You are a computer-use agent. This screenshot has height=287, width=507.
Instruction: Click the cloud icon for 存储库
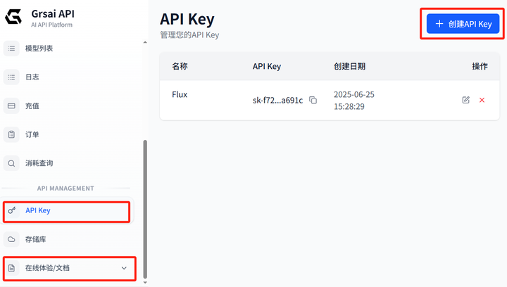click(x=11, y=239)
